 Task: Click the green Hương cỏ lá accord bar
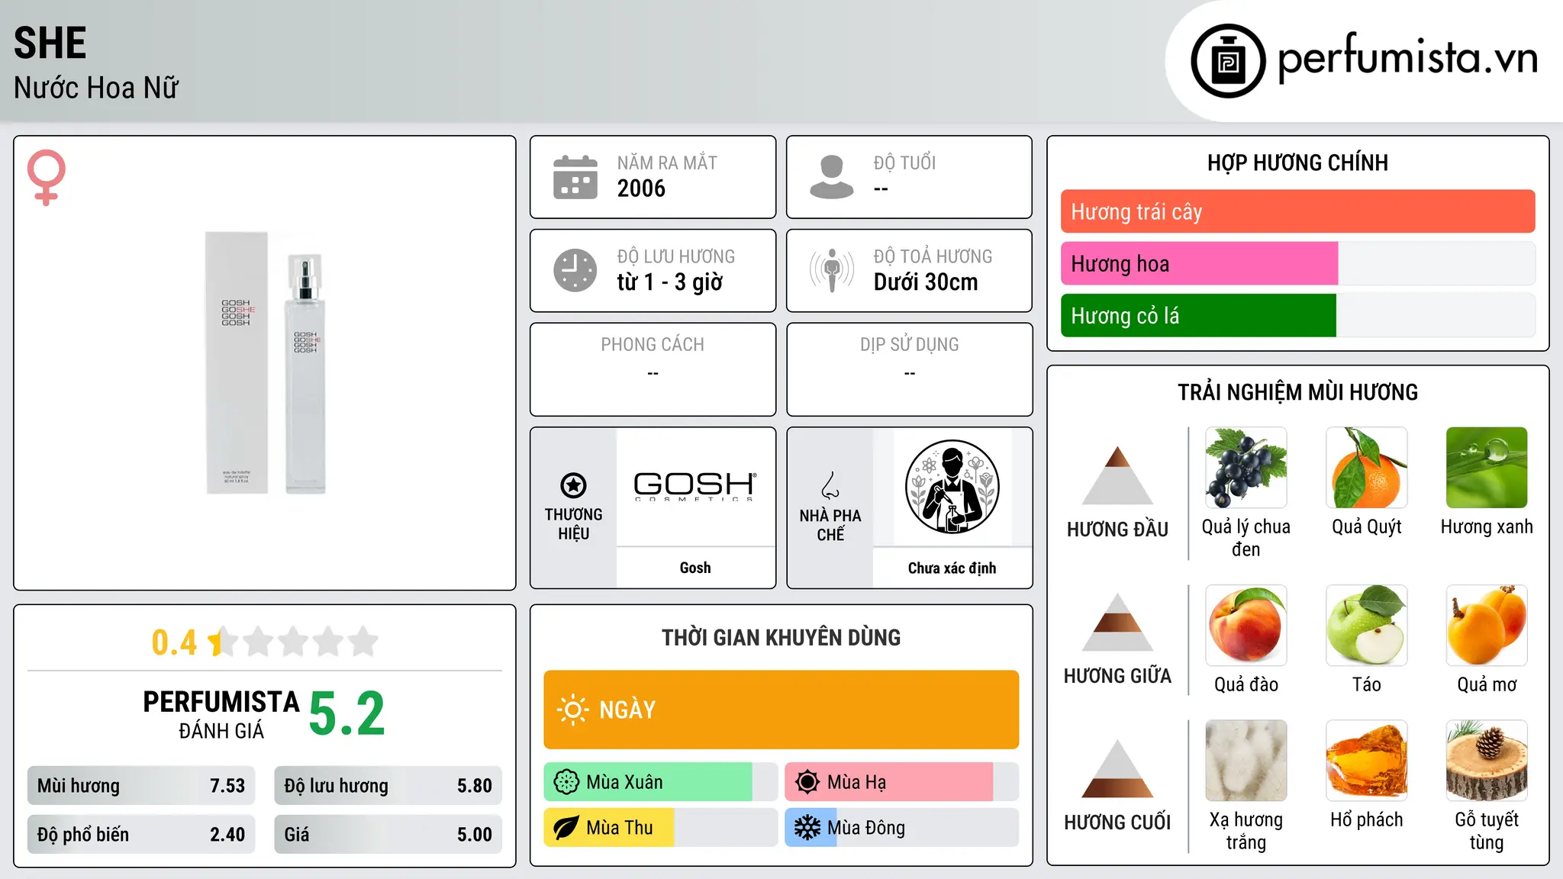point(1198,315)
